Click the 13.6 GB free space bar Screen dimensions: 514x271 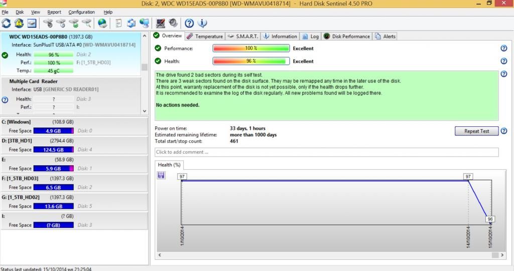(53, 206)
